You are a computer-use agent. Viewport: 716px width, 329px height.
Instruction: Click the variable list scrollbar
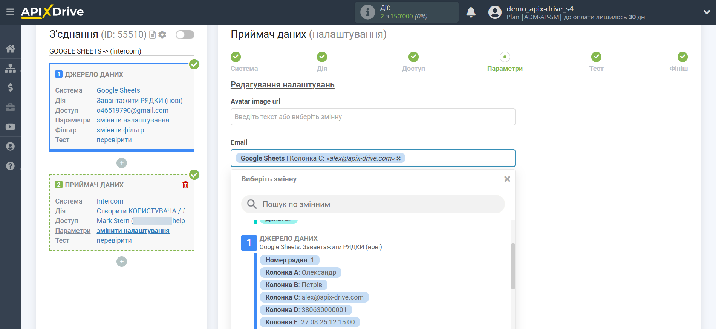coord(513,266)
